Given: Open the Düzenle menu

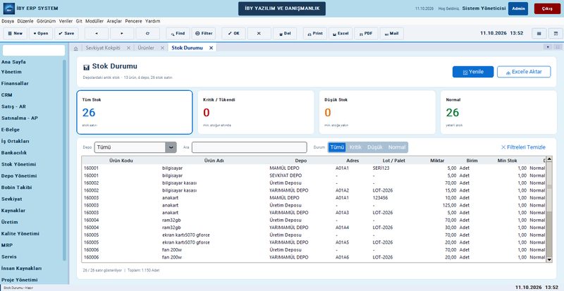Looking at the screenshot, I should (x=25, y=21).
